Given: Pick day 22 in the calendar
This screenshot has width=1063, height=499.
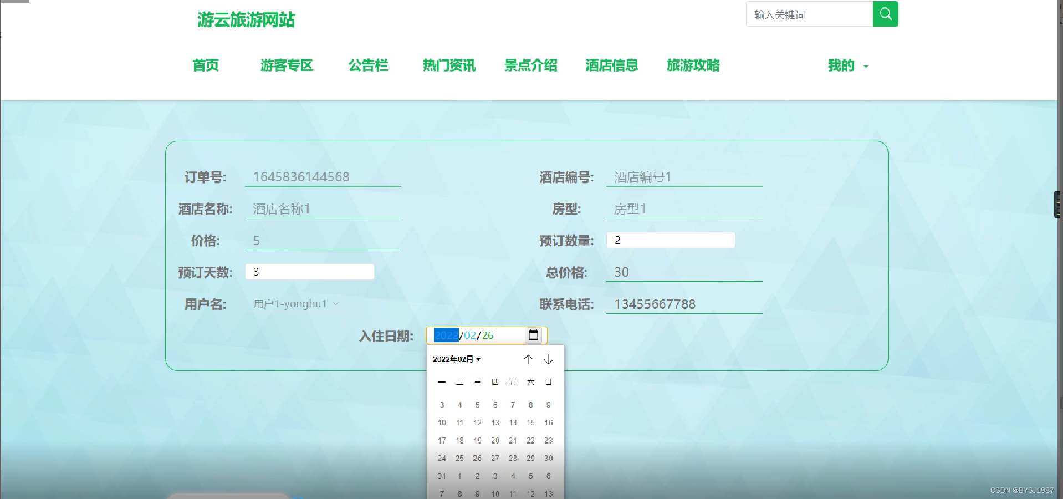Looking at the screenshot, I should click(530, 440).
